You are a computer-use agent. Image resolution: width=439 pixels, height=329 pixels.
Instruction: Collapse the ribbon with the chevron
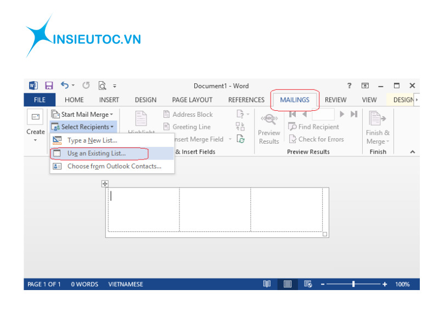pyautogui.click(x=413, y=152)
